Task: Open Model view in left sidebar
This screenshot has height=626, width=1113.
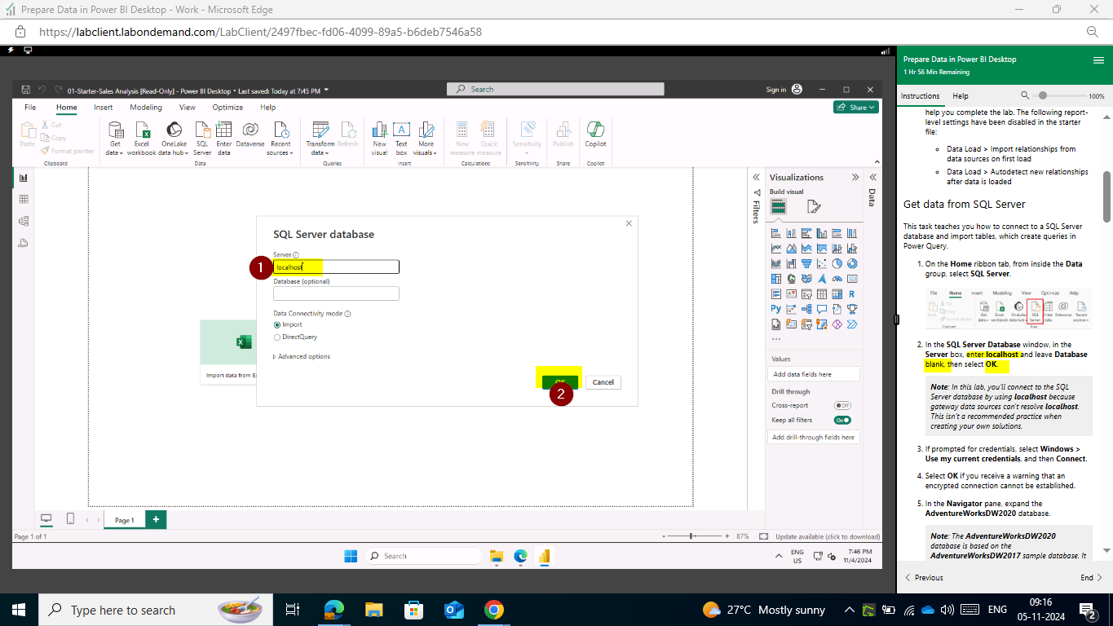Action: click(x=24, y=221)
